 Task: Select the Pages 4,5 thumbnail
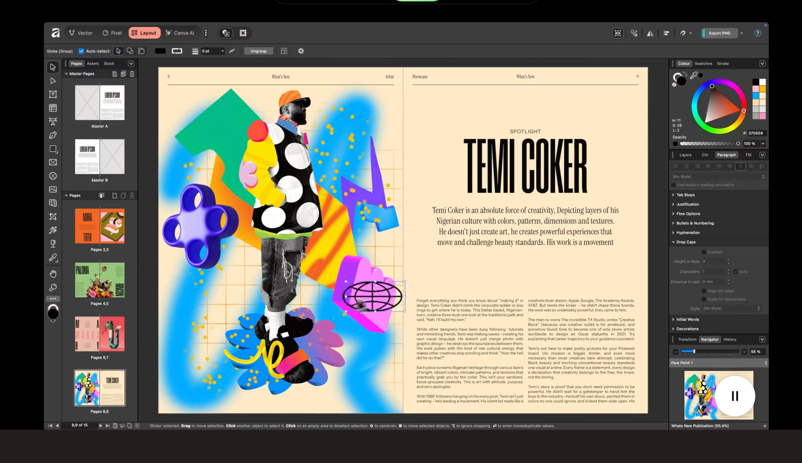tap(100, 280)
